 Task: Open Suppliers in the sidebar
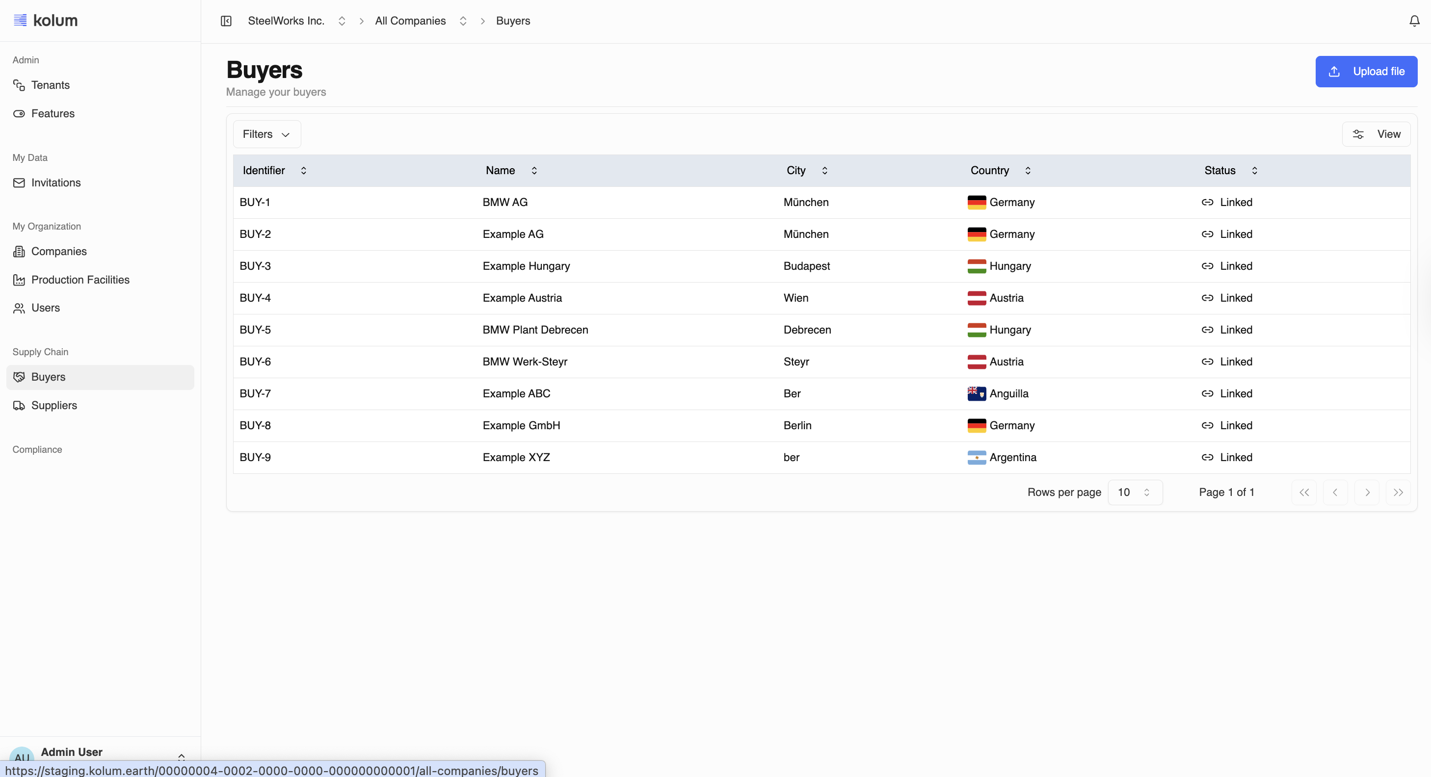point(54,406)
